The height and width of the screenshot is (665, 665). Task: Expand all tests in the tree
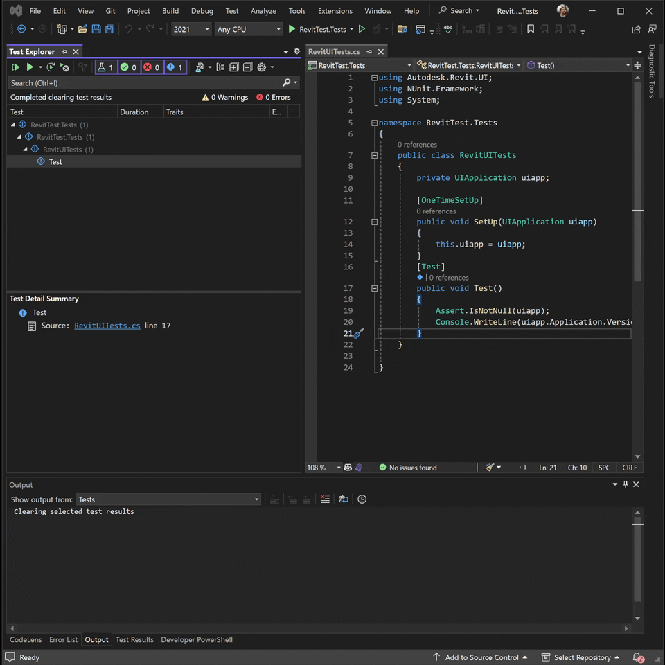(234, 67)
